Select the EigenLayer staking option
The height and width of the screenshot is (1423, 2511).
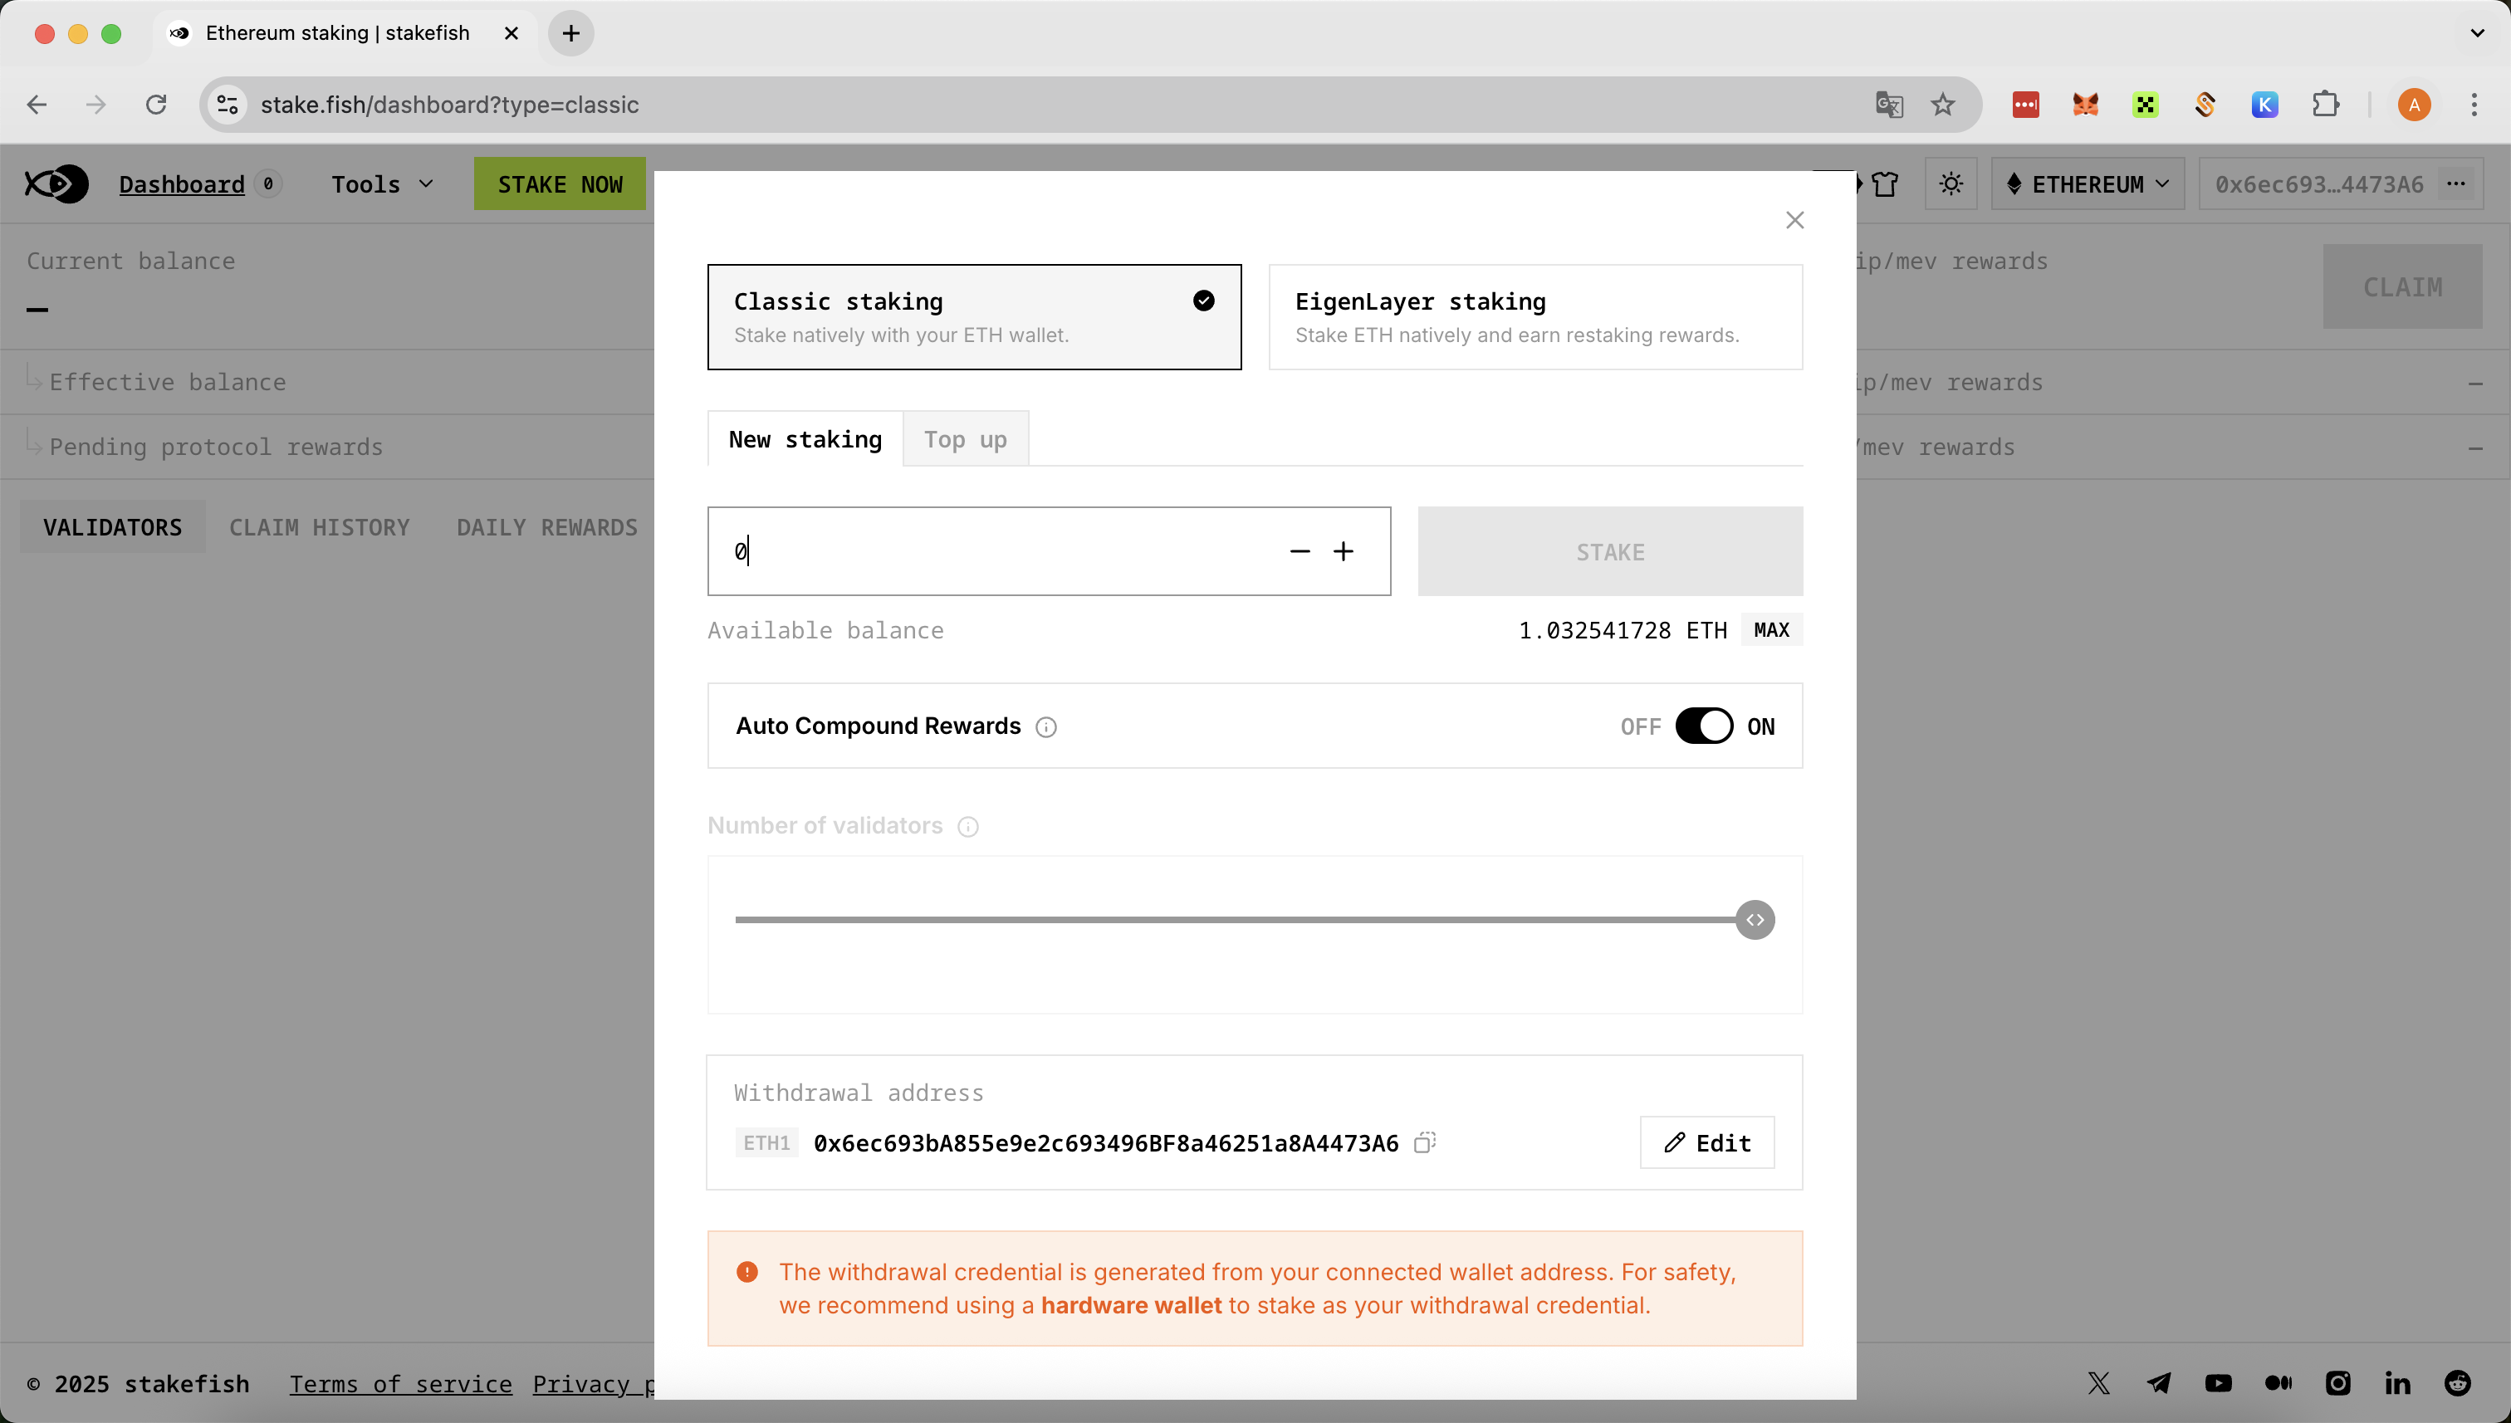coord(1535,316)
